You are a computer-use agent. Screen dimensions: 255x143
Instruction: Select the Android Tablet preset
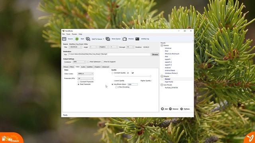click(x=170, y=71)
